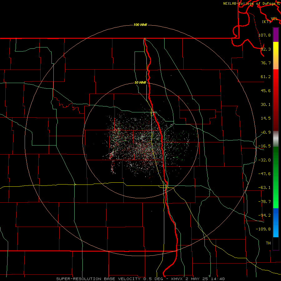This screenshot has height=281, width=281.
Task: Click the 100 NMI range ring label
Action: (140, 25)
